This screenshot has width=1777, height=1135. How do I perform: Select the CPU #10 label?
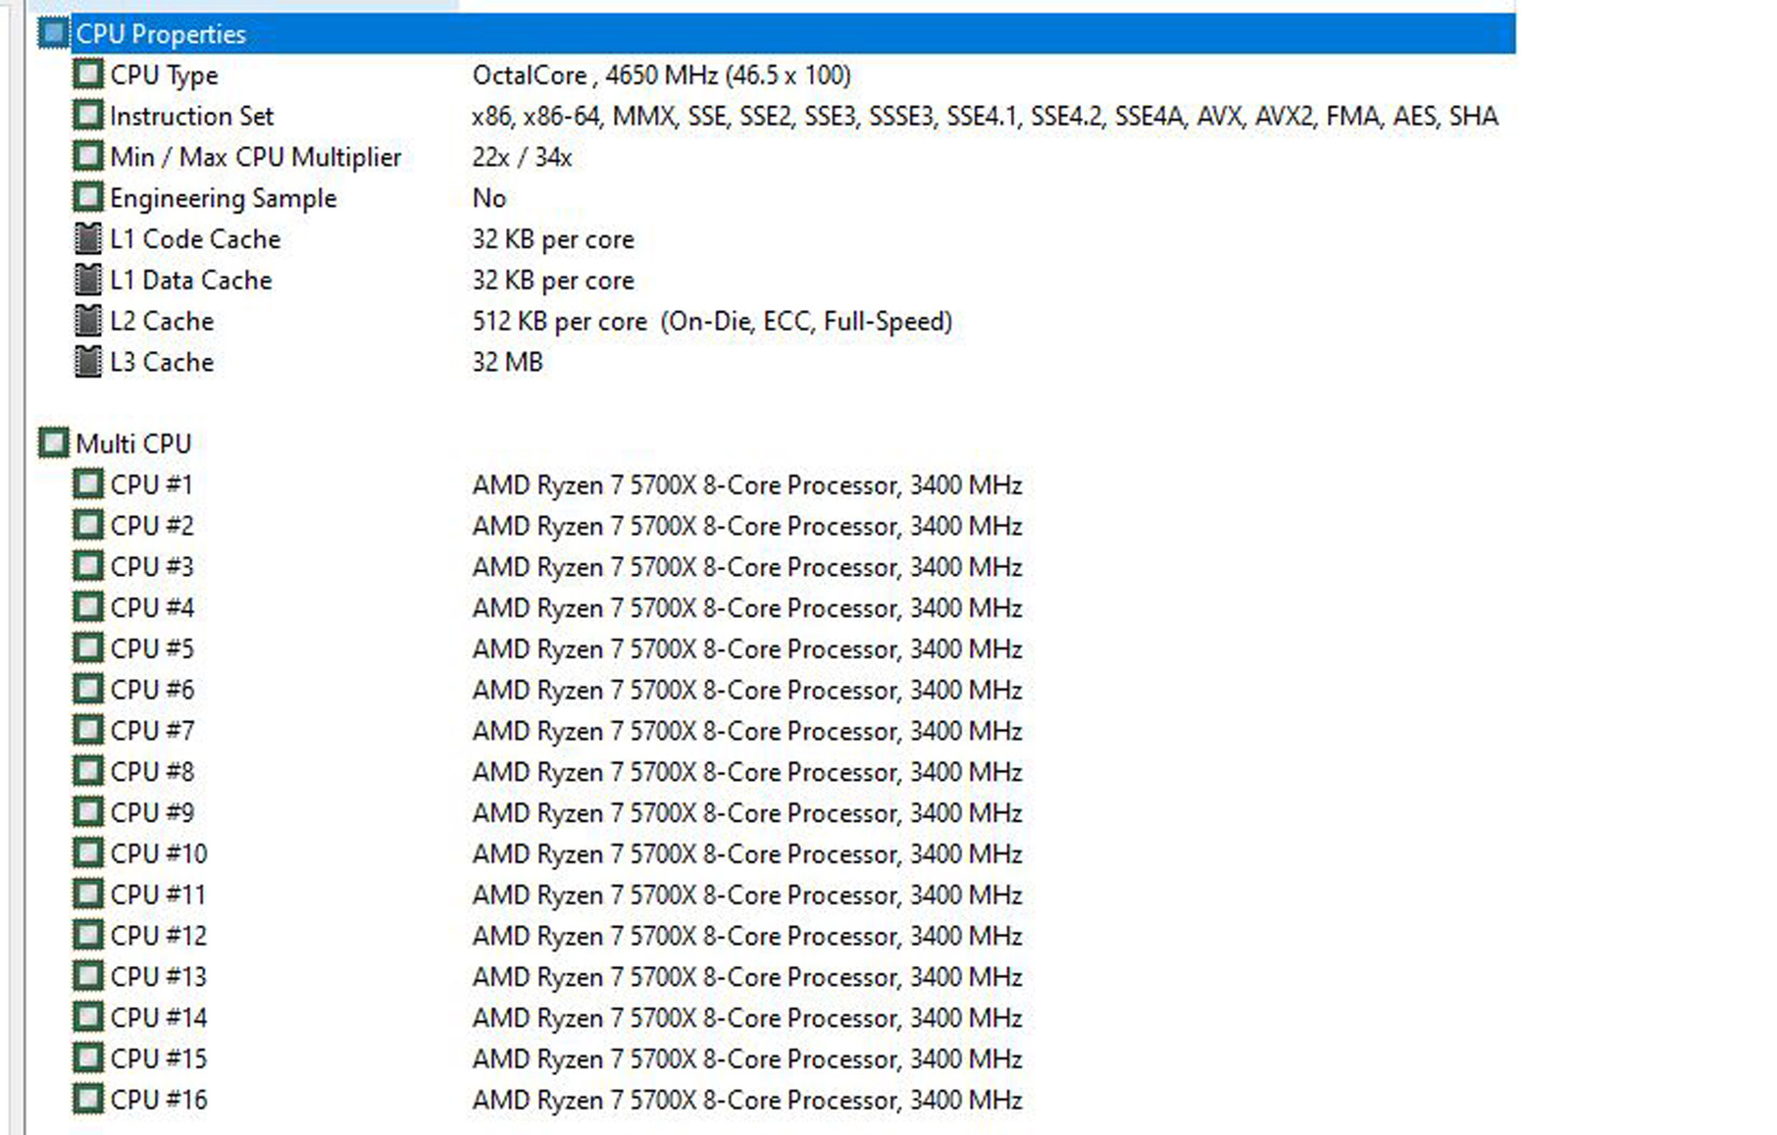(159, 853)
